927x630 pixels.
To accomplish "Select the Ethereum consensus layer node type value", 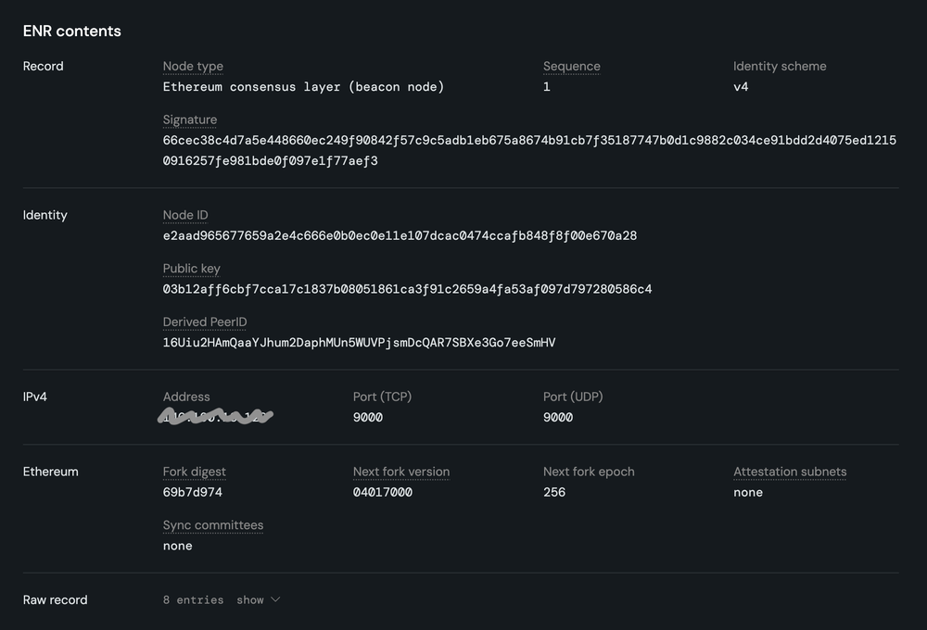I will coord(303,87).
